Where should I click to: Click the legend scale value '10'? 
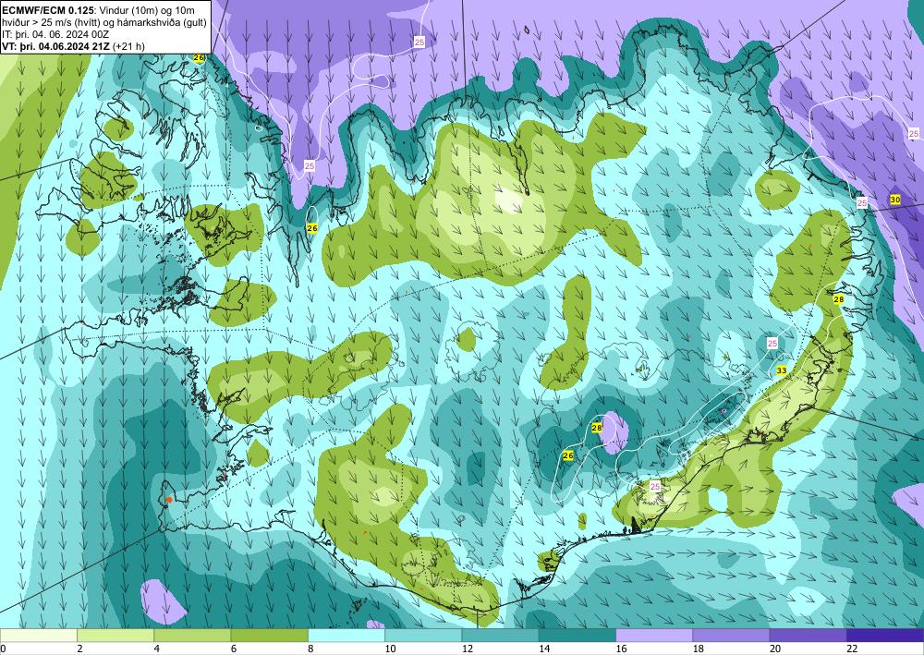coord(390,649)
